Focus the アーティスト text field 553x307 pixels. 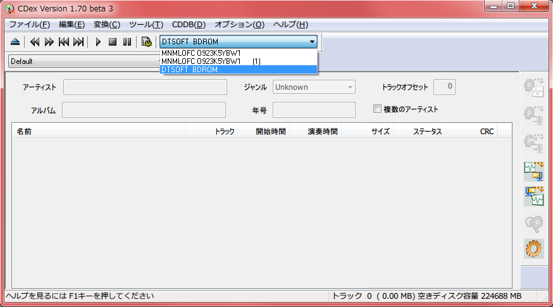click(x=145, y=87)
